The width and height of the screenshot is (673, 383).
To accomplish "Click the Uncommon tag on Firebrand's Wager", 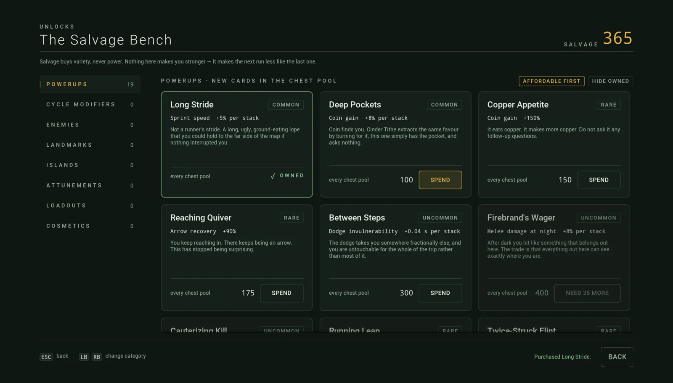I will click(x=599, y=218).
